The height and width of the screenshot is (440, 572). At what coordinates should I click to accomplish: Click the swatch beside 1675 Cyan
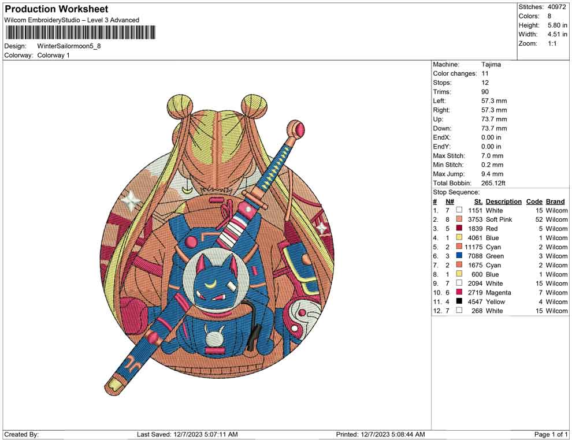(459, 264)
